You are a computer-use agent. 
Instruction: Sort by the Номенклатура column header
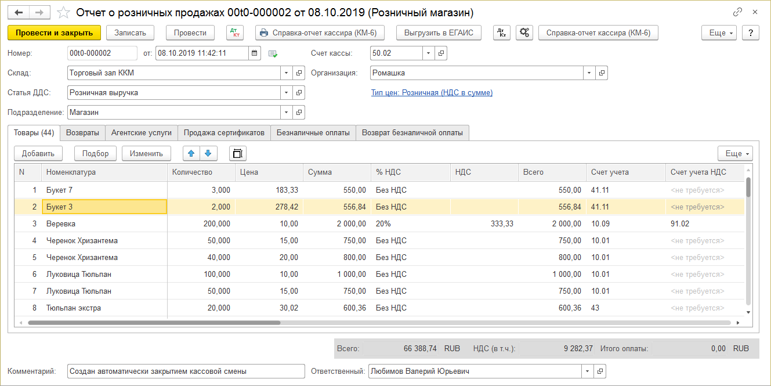(104, 172)
